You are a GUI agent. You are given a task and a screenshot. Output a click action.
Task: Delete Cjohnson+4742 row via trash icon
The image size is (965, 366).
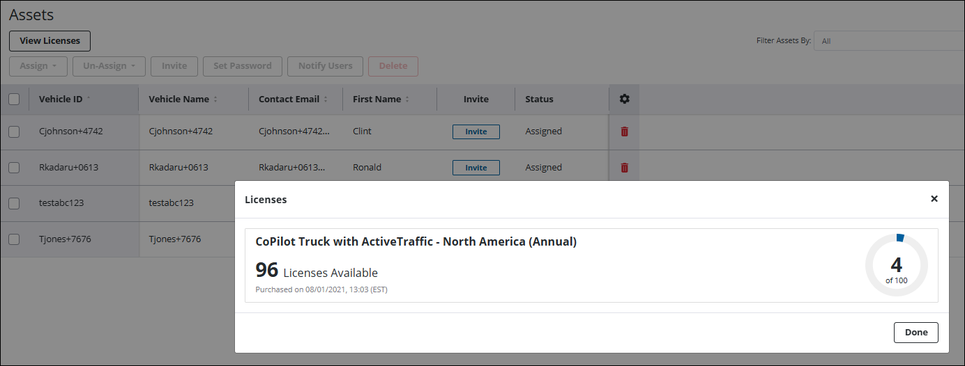624,132
